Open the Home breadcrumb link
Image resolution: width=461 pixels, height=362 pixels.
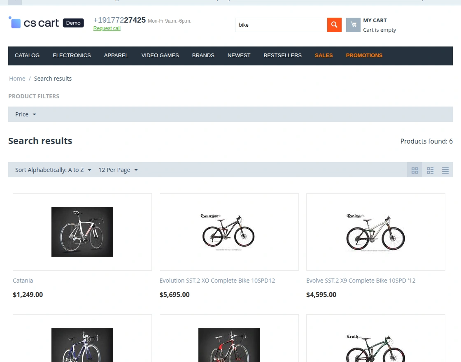pos(17,79)
